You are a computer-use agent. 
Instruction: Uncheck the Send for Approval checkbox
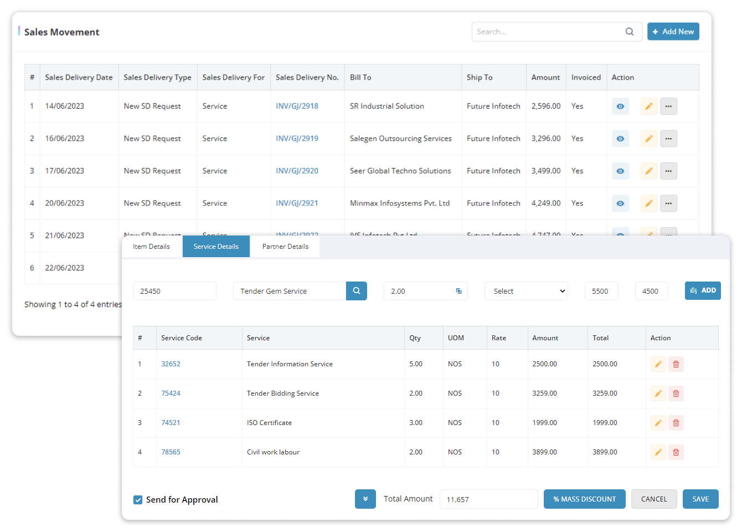tap(137, 499)
